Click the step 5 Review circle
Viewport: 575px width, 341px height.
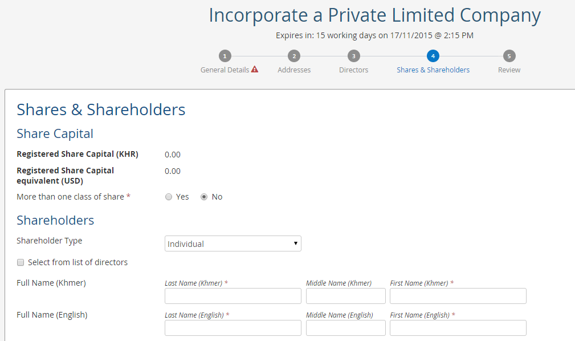(x=509, y=56)
